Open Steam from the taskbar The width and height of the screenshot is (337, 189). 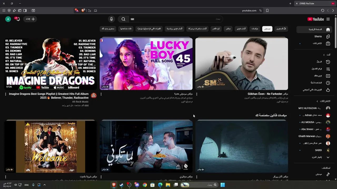(121, 185)
